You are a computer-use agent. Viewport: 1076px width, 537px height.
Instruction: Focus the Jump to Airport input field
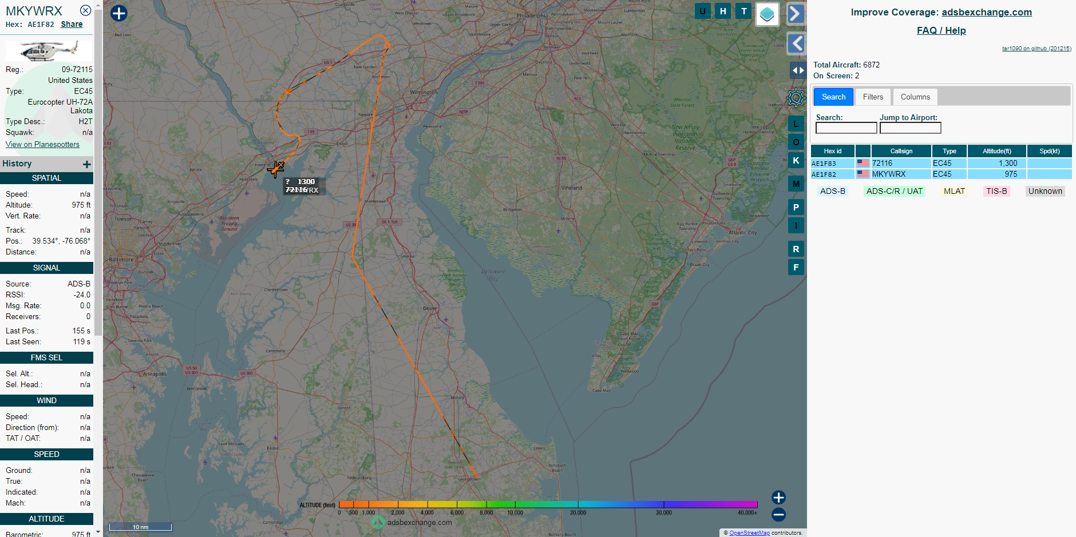[910, 128]
